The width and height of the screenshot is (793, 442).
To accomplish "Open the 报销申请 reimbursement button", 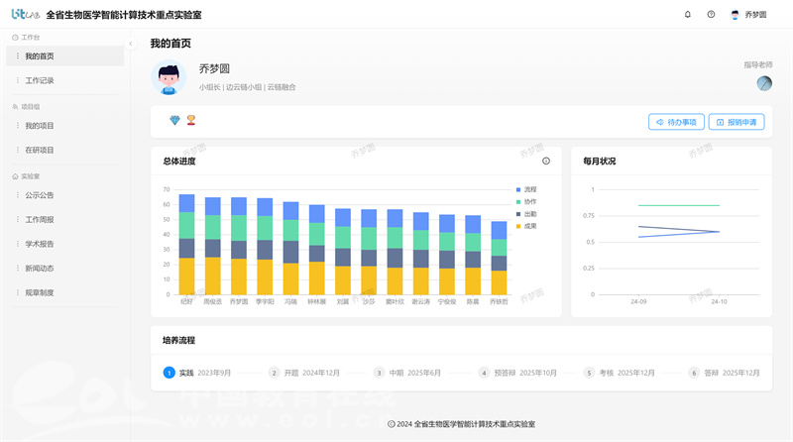I will pos(736,122).
